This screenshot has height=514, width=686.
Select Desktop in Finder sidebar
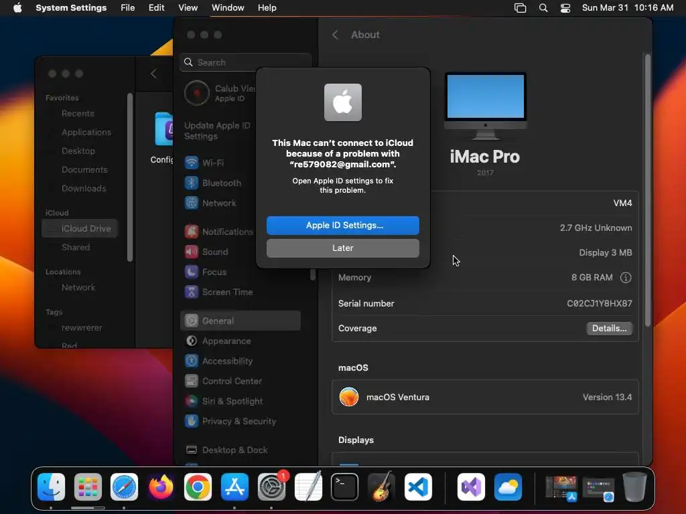tap(78, 151)
